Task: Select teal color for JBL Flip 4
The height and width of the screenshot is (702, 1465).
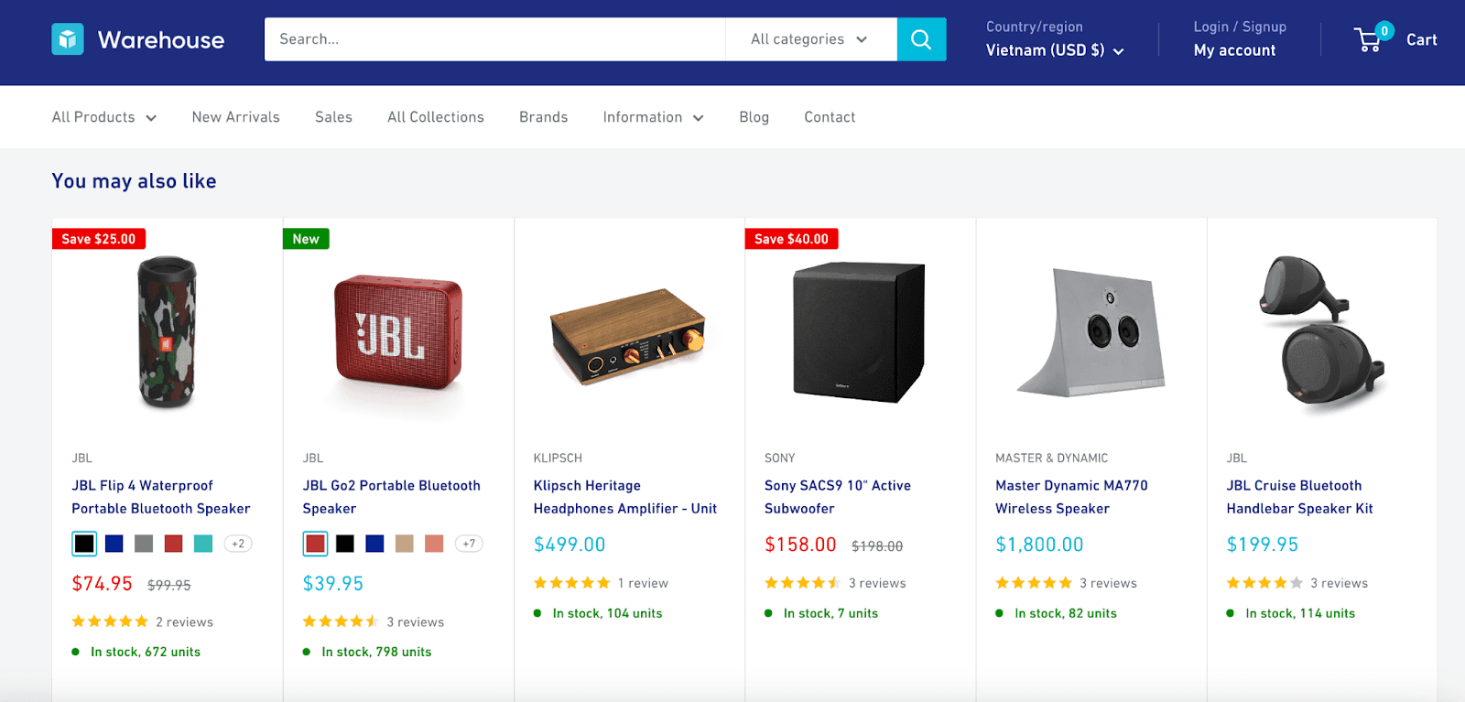Action: click(203, 544)
